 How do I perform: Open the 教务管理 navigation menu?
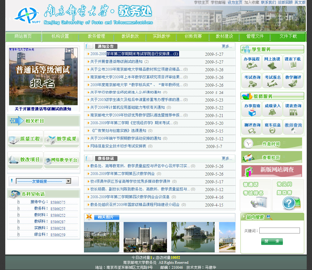(96, 37)
